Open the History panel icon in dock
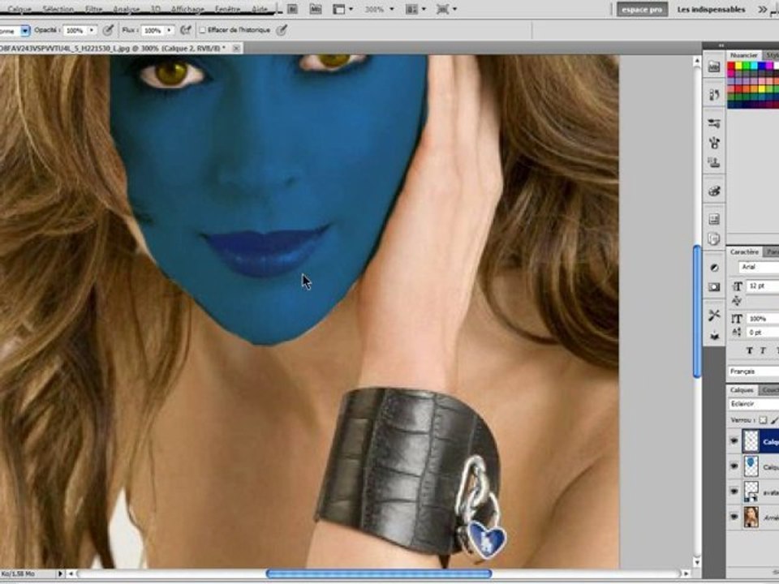The image size is (779, 584). pos(714,94)
